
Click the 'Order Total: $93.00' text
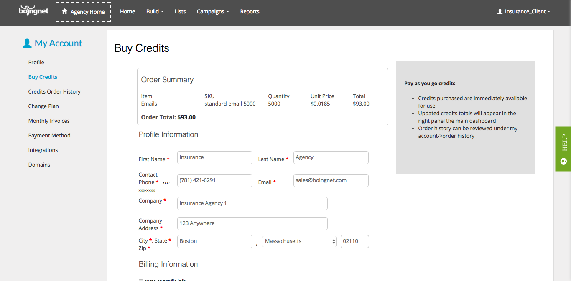168,117
